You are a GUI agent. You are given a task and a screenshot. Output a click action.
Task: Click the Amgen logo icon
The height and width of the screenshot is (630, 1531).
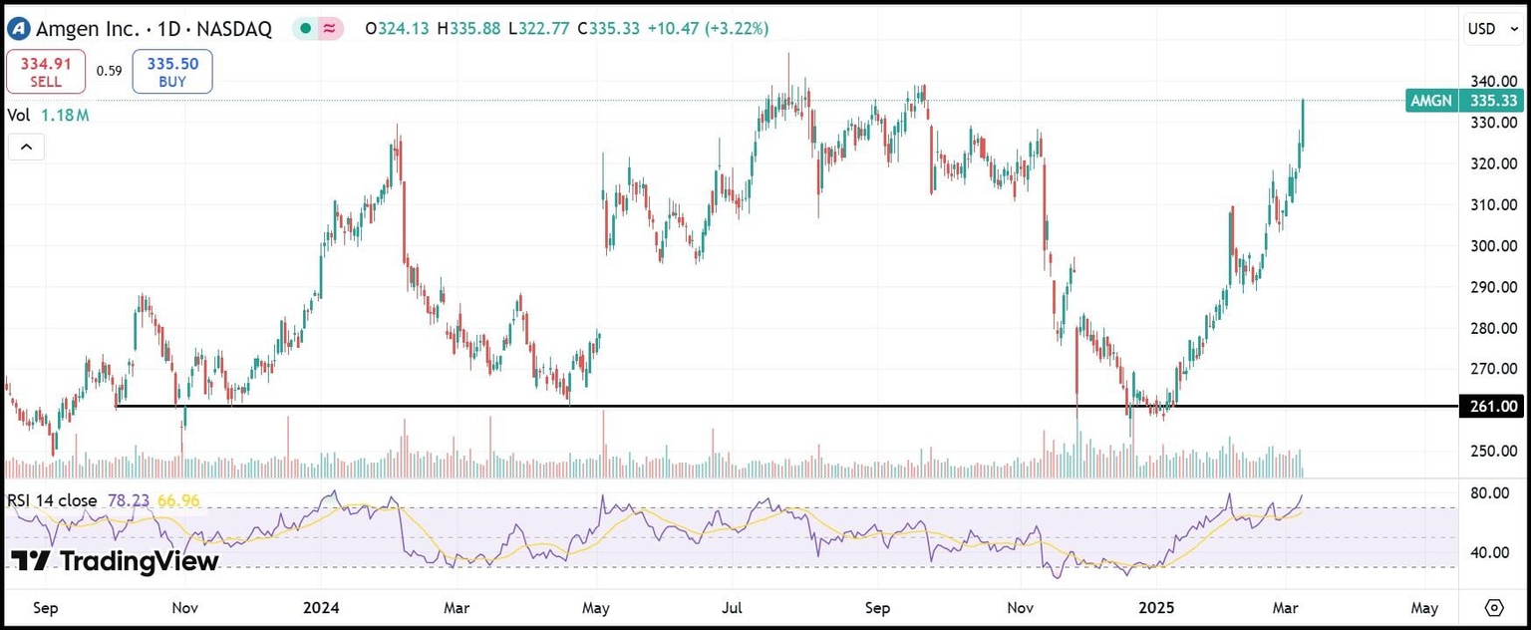(x=18, y=29)
